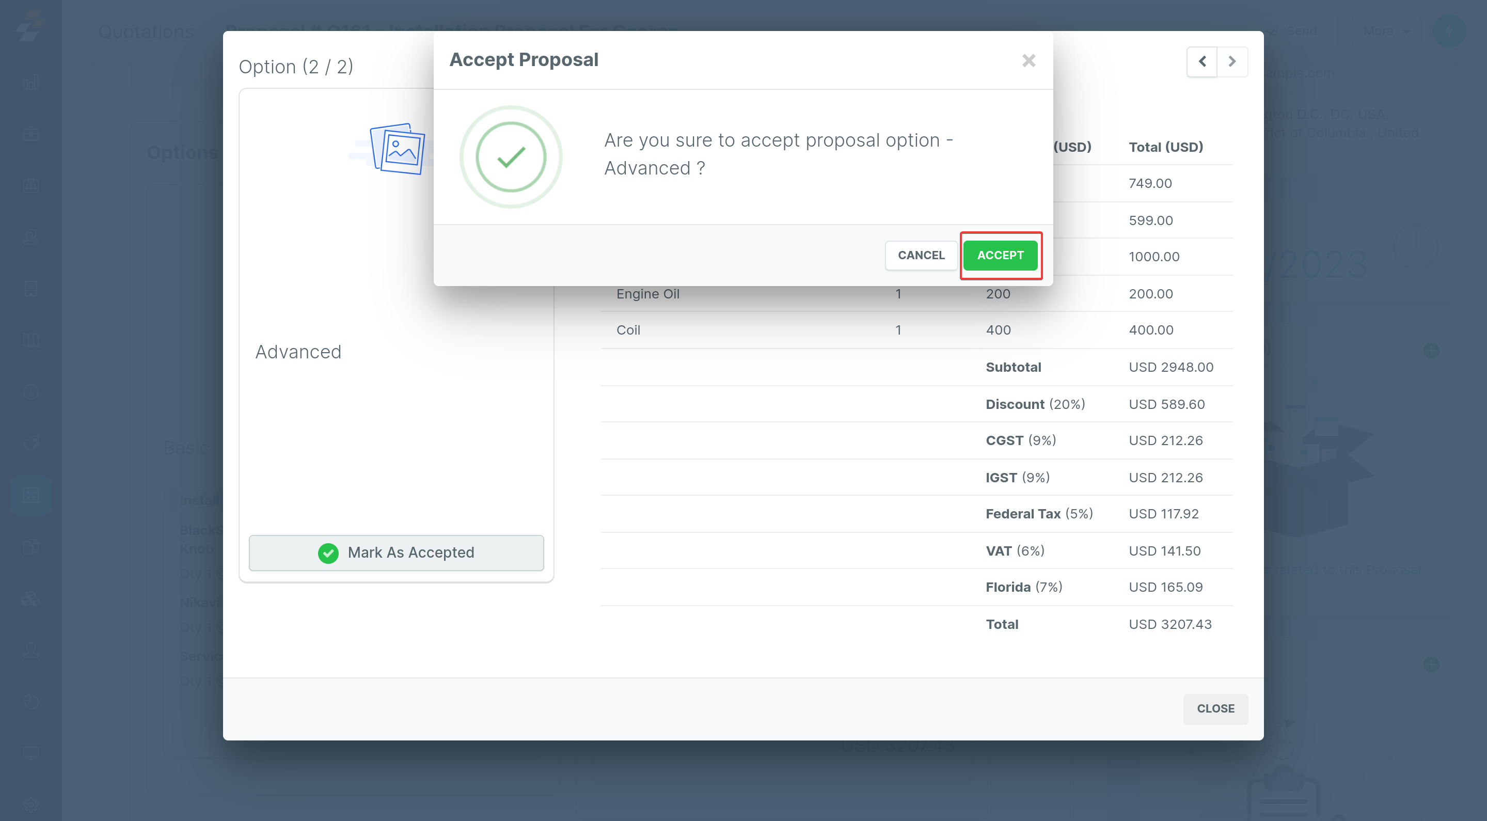Open the clock time sidebar icon
1487x821 pixels.
[30, 391]
